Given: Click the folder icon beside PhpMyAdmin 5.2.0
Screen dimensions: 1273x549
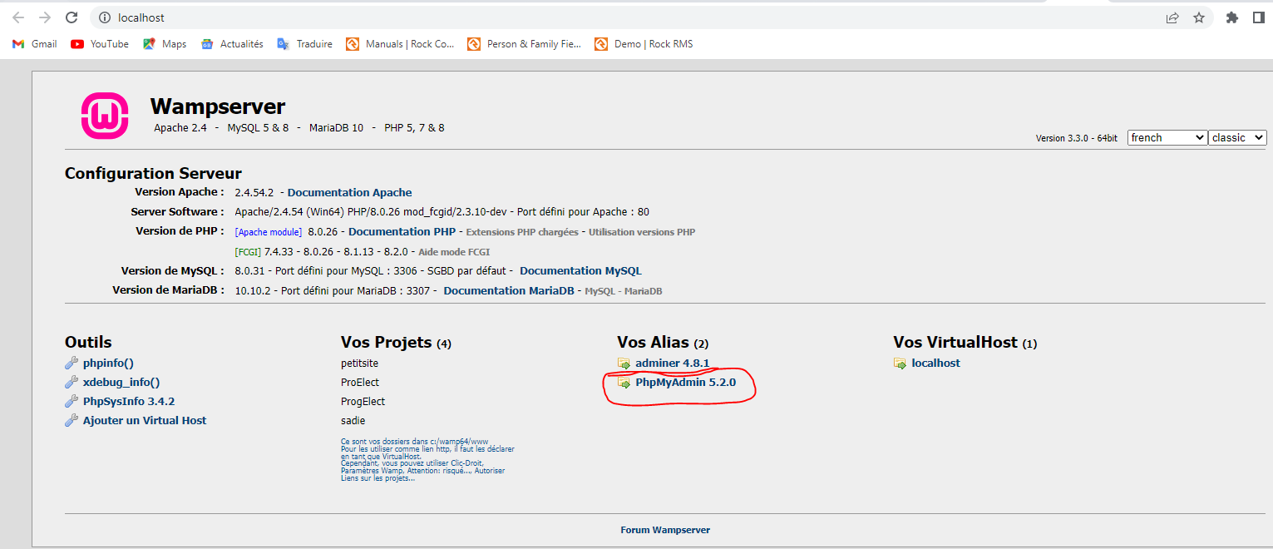Looking at the screenshot, I should point(624,383).
